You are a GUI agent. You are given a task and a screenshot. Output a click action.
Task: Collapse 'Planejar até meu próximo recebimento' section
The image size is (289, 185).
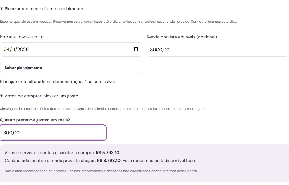pos(42,9)
